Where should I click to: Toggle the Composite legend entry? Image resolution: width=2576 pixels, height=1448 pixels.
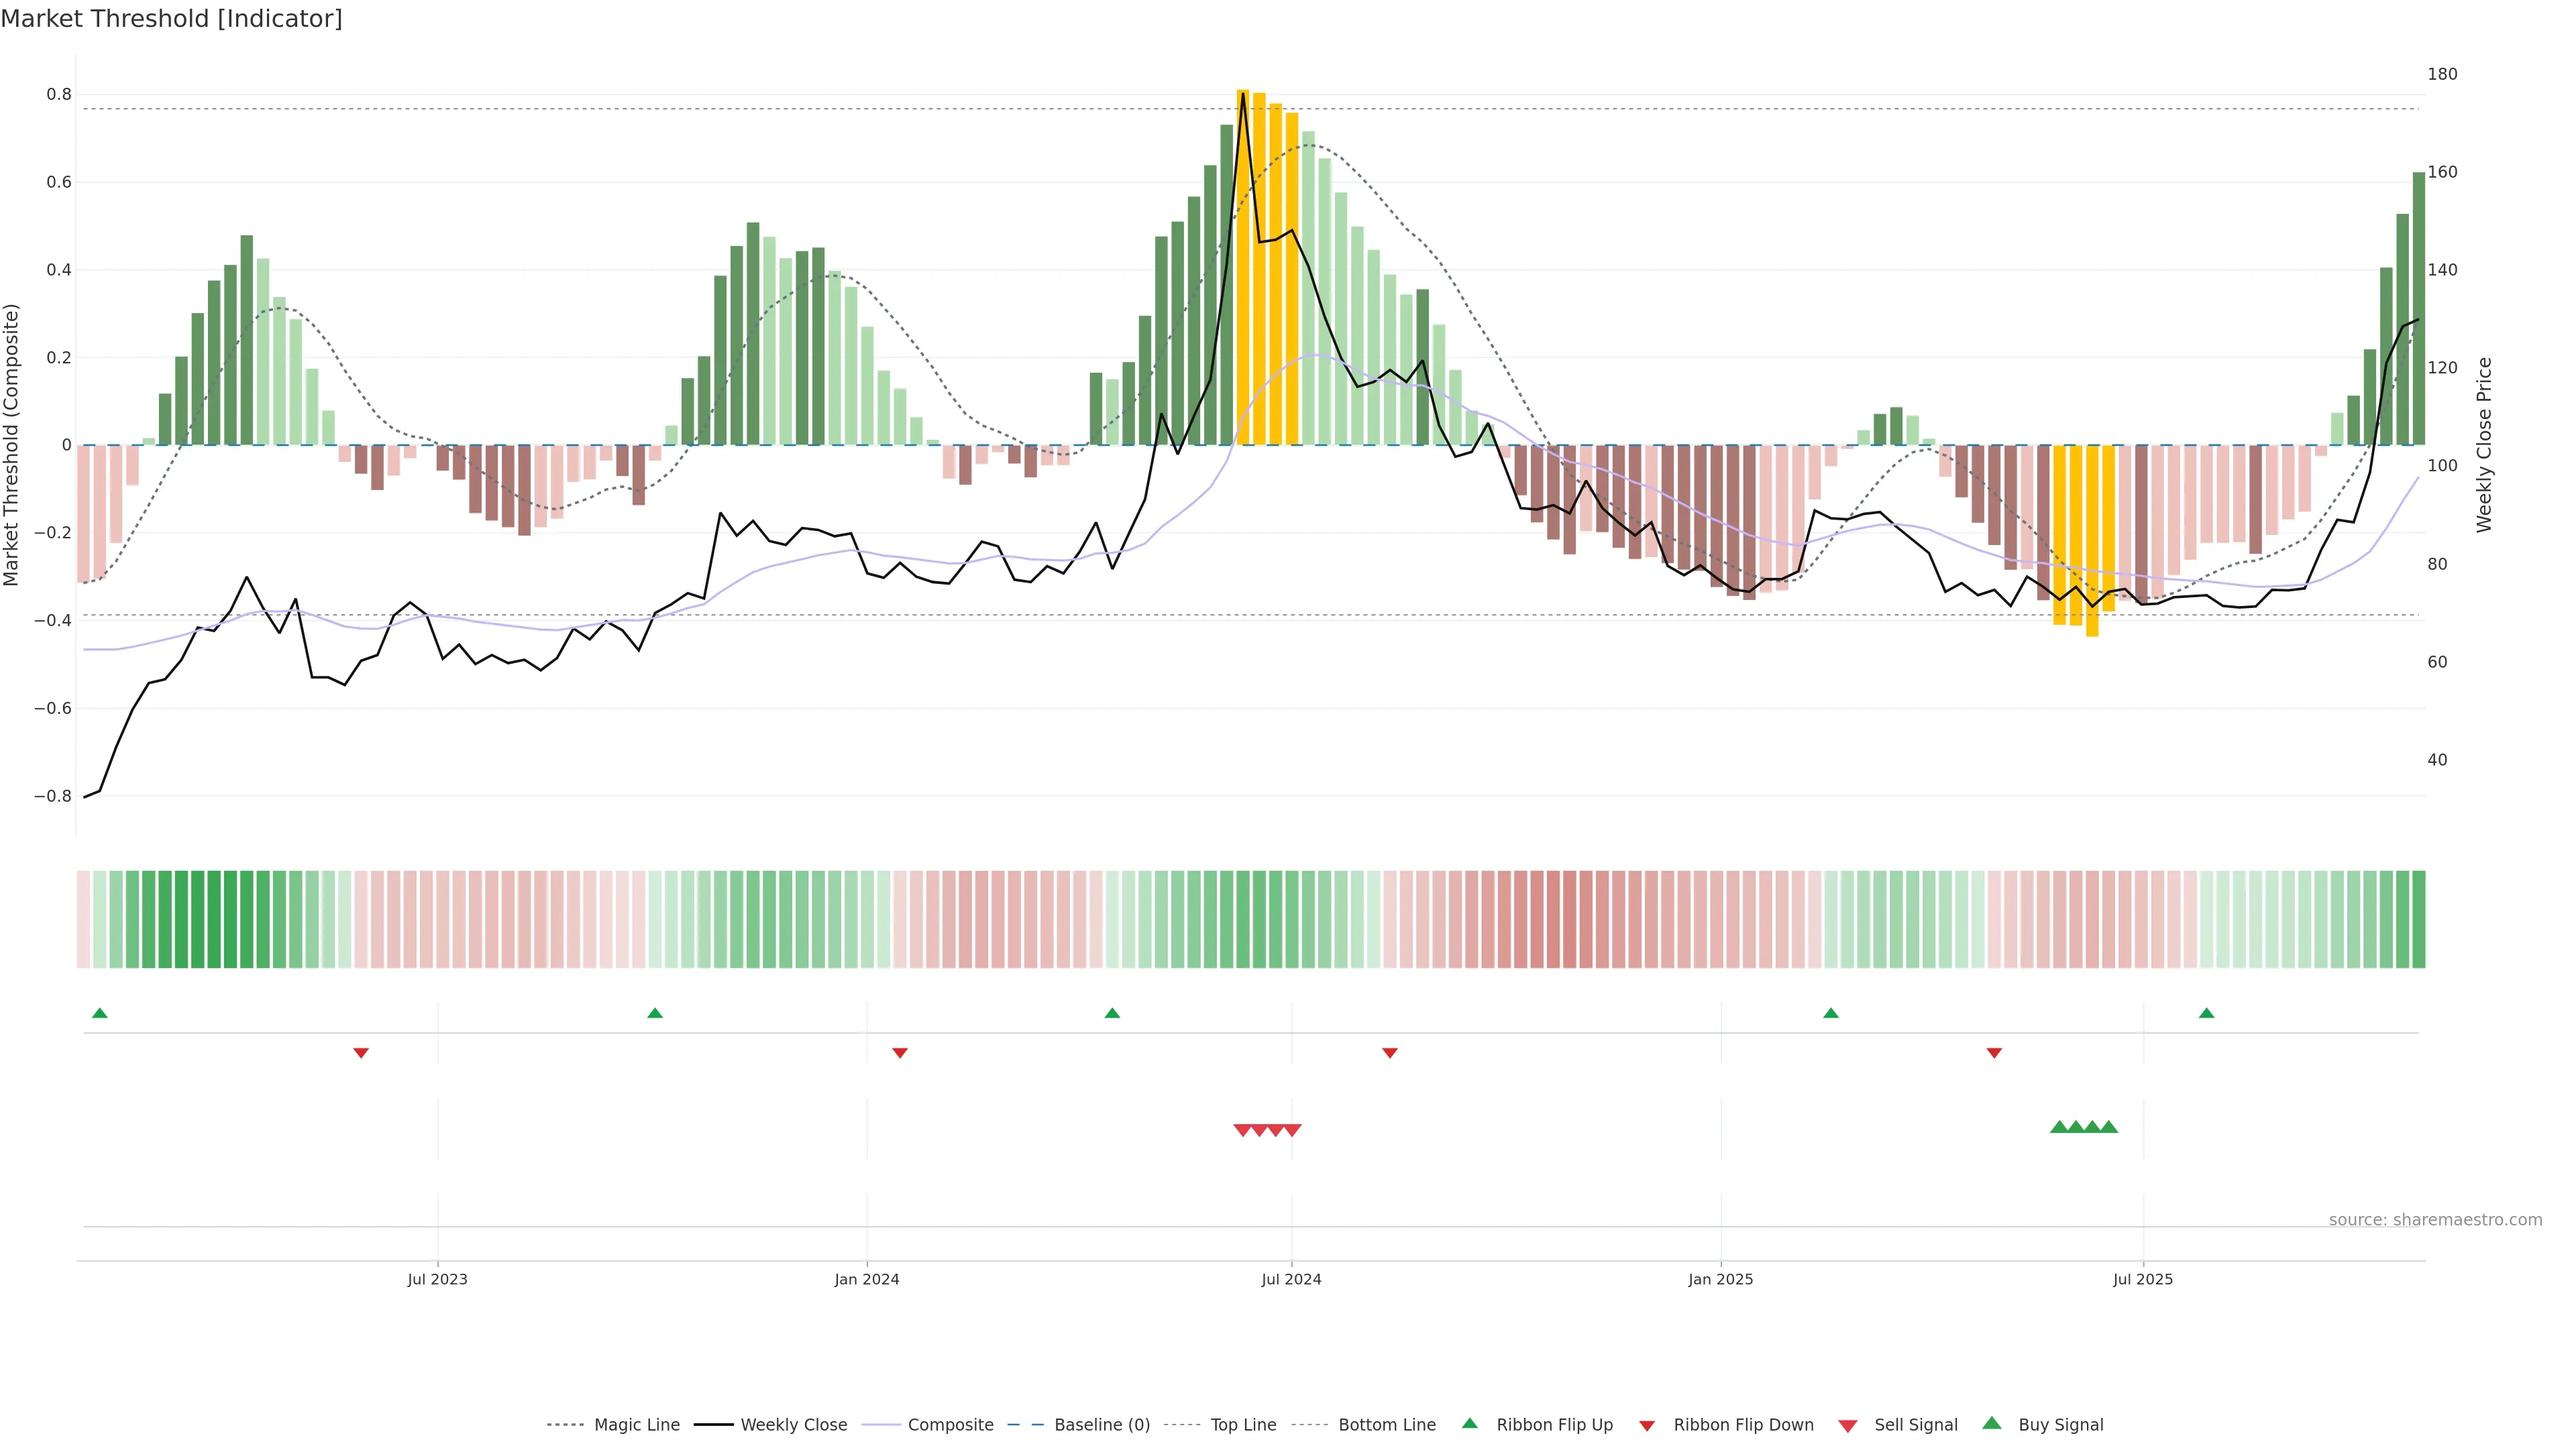950,1425
